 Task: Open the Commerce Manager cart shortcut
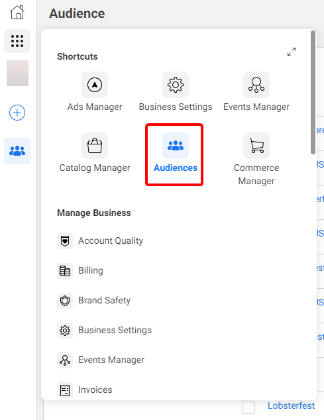click(256, 146)
